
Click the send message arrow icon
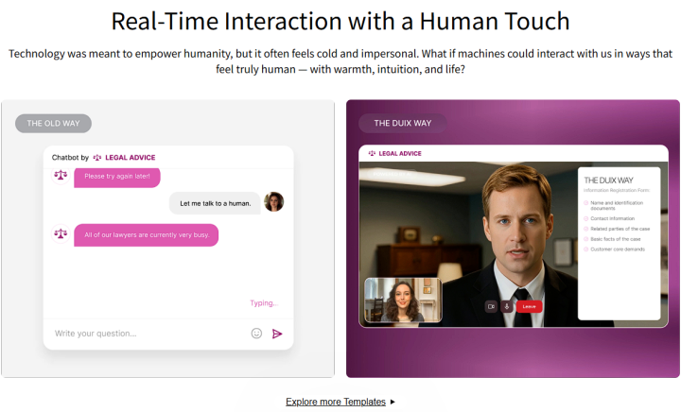[x=277, y=334]
